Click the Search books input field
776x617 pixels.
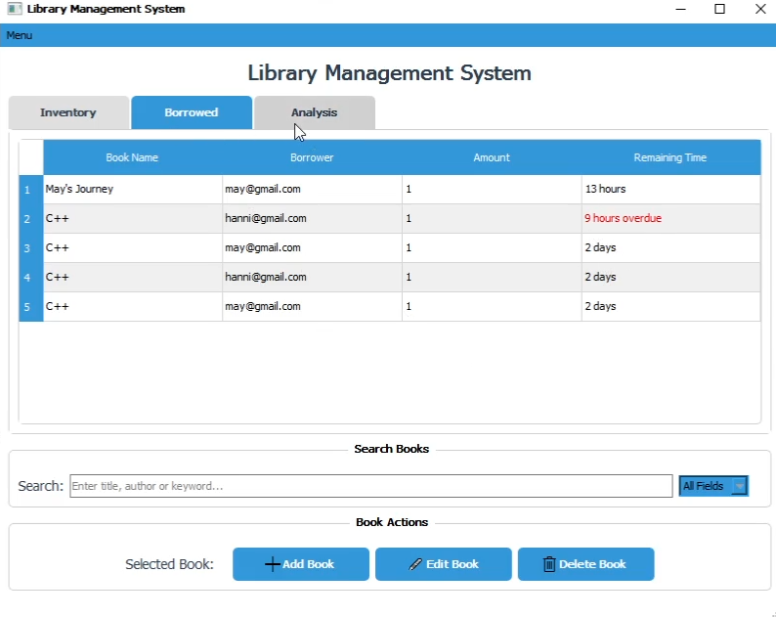(370, 486)
